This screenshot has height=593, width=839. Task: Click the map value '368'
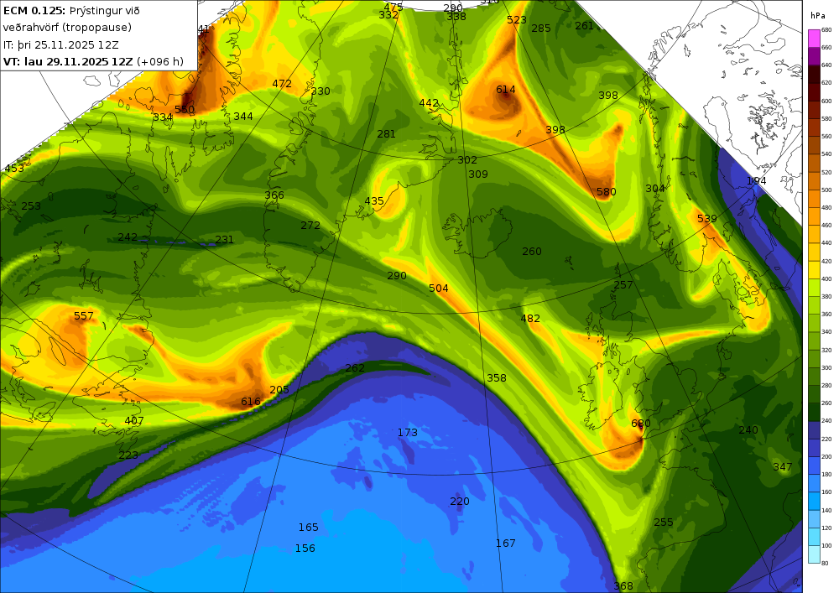click(623, 586)
